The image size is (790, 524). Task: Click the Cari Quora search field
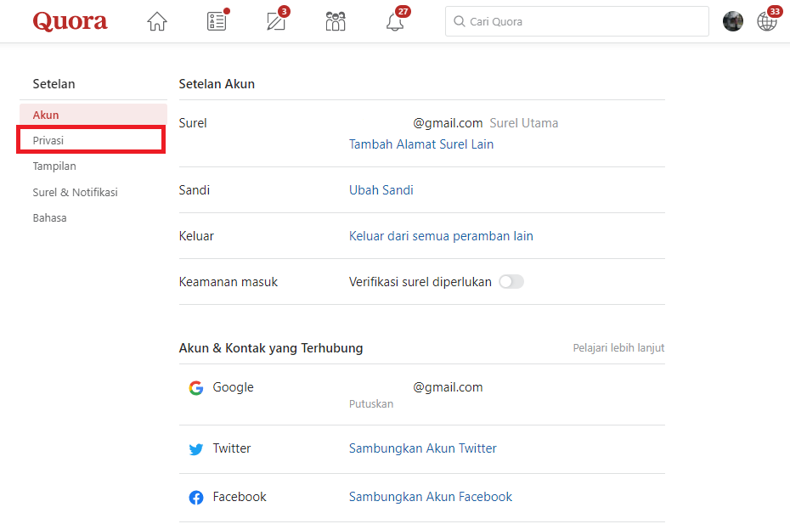coord(576,20)
